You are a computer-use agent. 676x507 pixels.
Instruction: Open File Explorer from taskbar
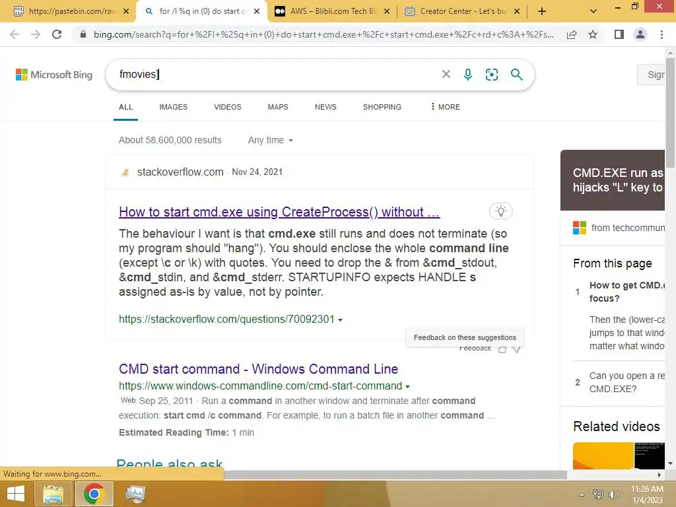[x=53, y=494]
